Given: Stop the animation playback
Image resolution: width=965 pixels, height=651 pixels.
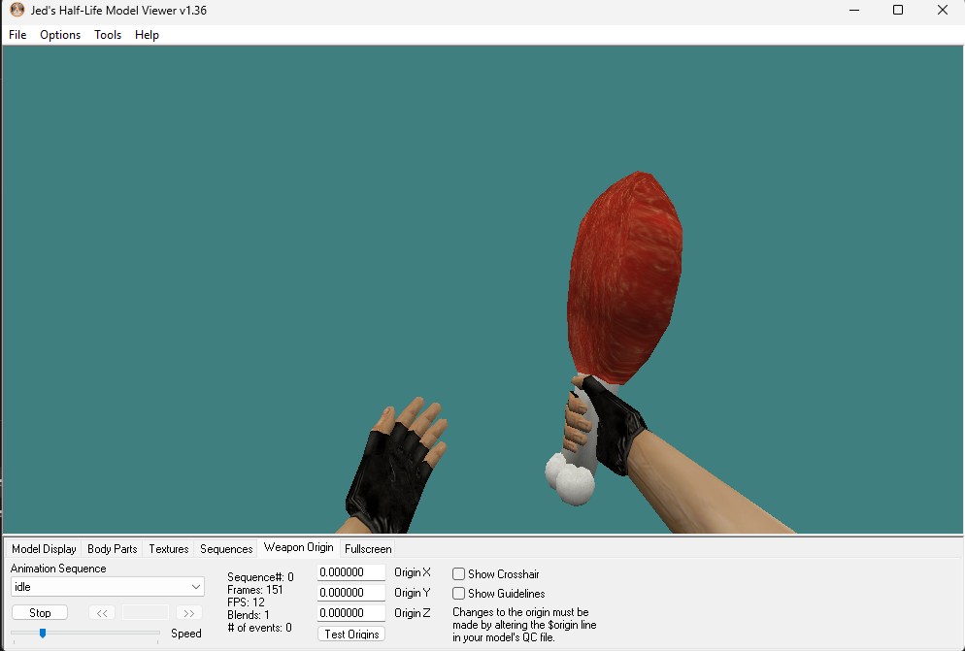Looking at the screenshot, I should (40, 613).
